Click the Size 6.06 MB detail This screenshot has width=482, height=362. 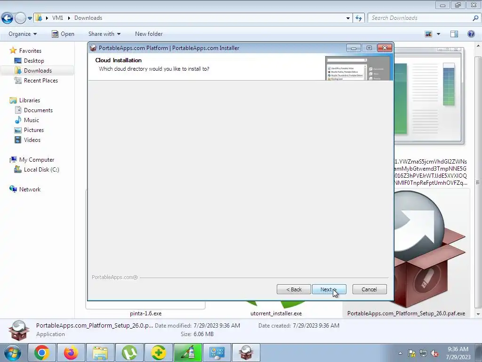point(197,334)
